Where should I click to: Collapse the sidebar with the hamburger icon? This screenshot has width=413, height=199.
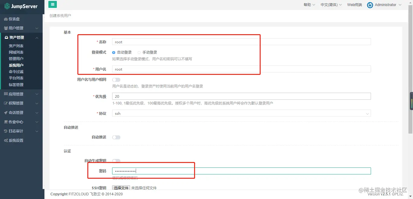pos(52,5)
